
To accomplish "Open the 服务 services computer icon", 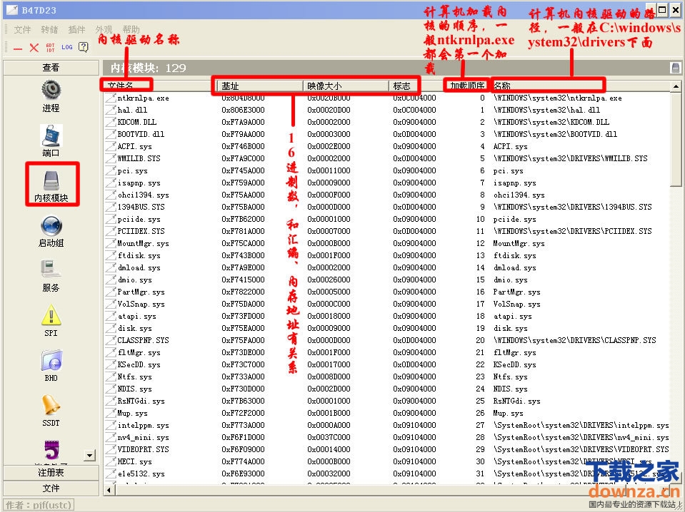I will coord(51,270).
